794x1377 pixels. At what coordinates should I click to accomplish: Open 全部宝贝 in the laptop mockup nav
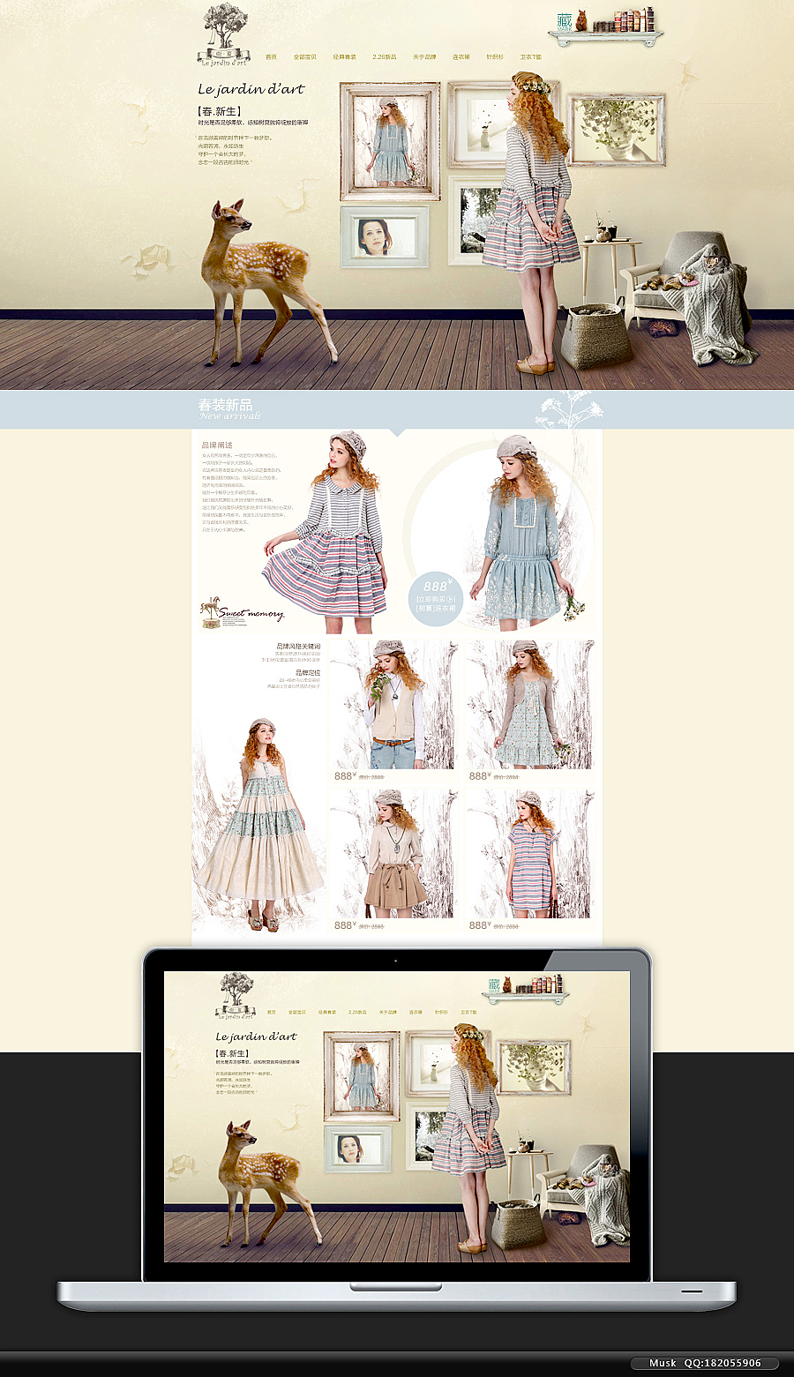[x=296, y=1012]
